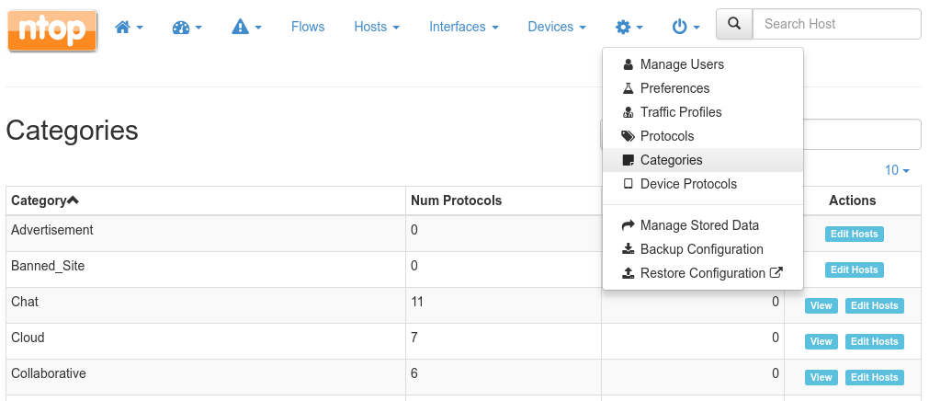
Task: Click the Restore Configuration external link icon
Action: (x=776, y=273)
